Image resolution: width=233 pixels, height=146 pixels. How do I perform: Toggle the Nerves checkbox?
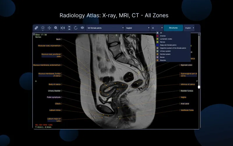158,42
